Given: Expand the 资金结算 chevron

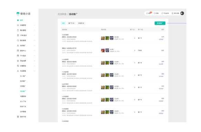Looking at the screenshot, I should pos(34,61).
